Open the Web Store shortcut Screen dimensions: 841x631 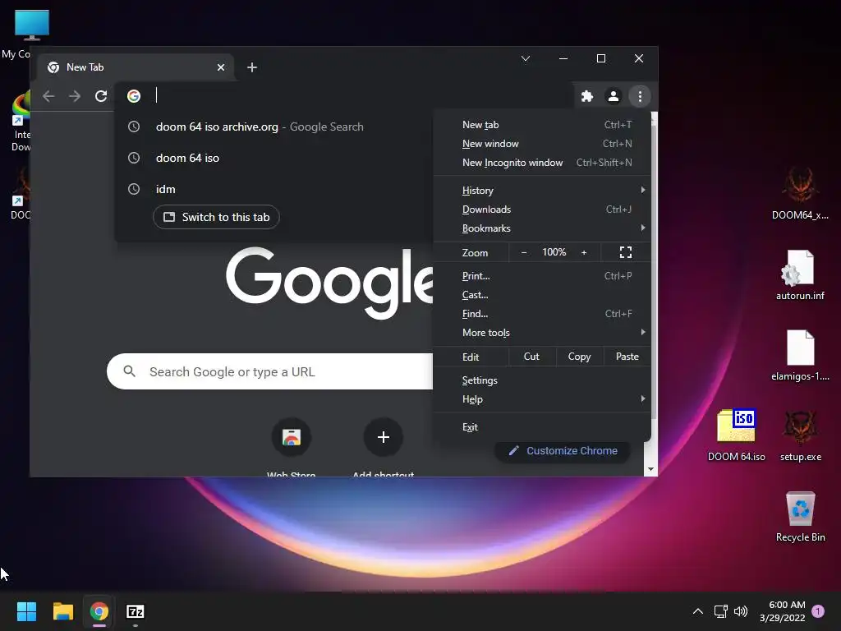[292, 437]
